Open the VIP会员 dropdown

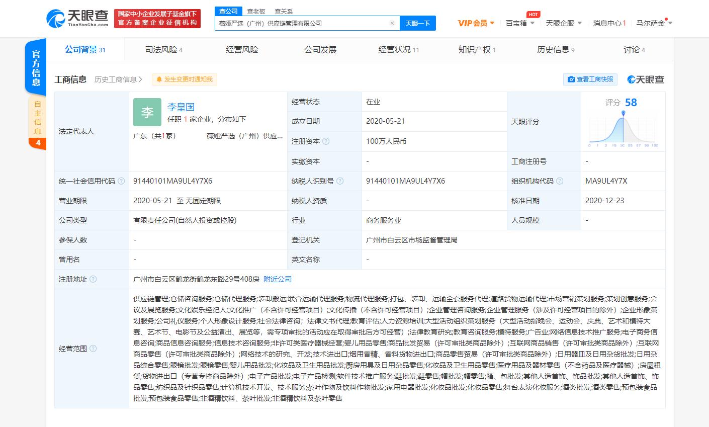pos(476,23)
